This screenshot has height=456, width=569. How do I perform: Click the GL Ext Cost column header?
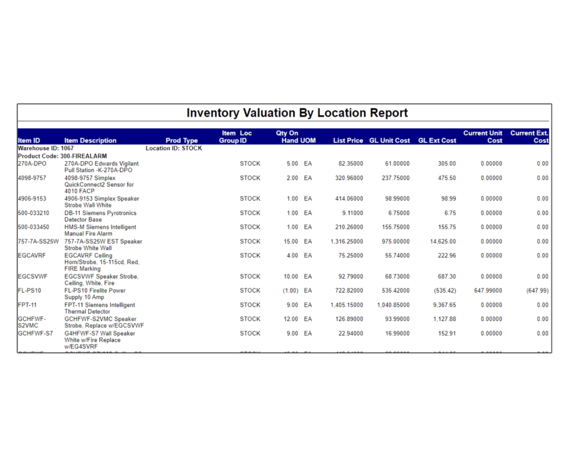pos(437,141)
